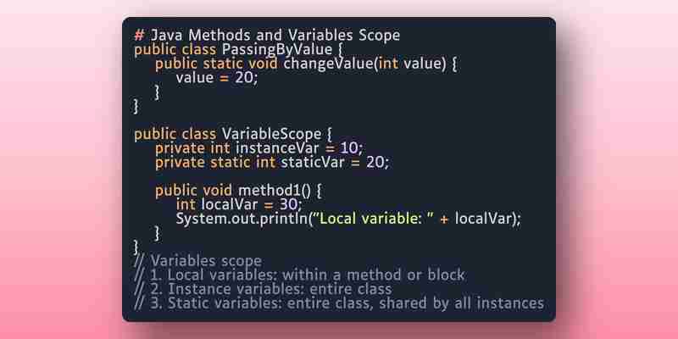Image resolution: width=678 pixels, height=339 pixels.
Task: Click the 'private static int' keywords
Action: click(x=215, y=163)
